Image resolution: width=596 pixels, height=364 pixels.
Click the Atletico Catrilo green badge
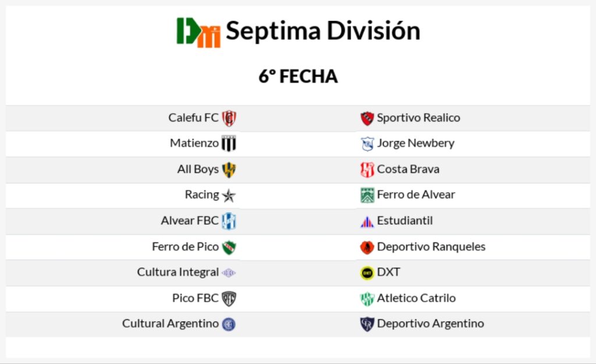tap(367, 298)
